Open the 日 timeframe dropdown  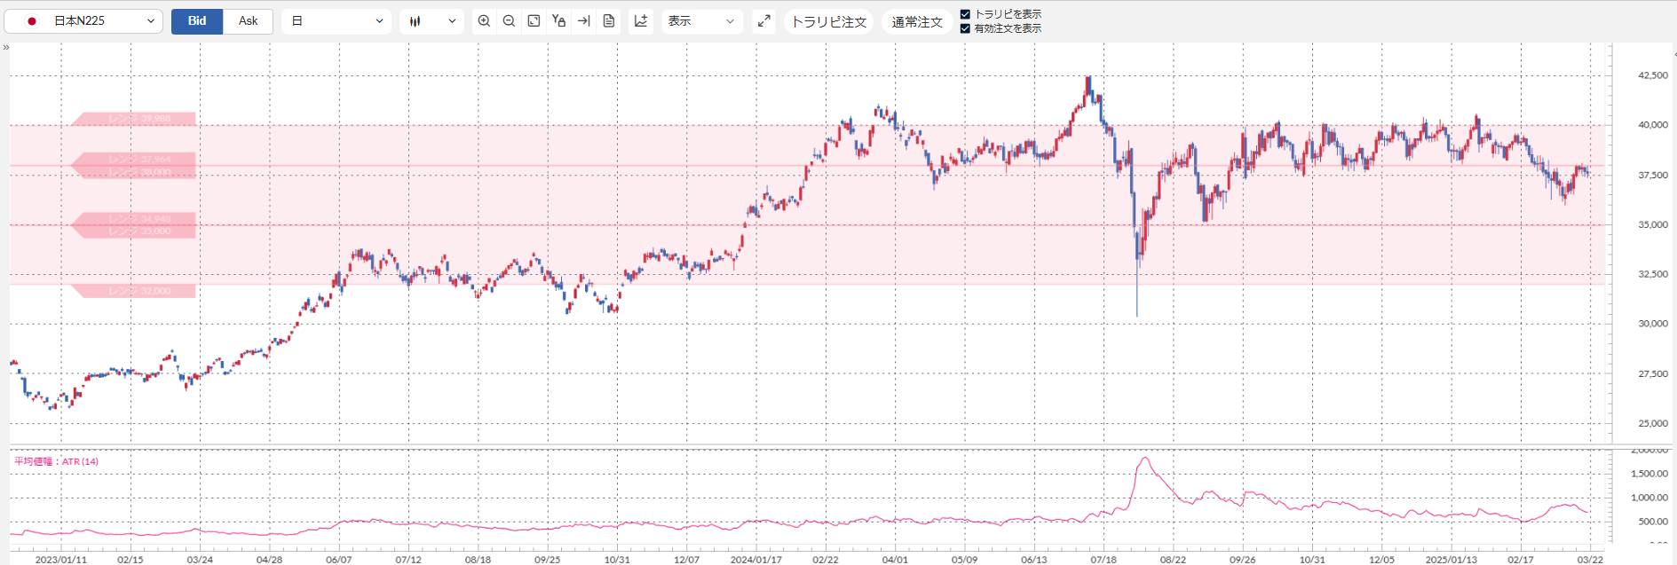tap(336, 21)
